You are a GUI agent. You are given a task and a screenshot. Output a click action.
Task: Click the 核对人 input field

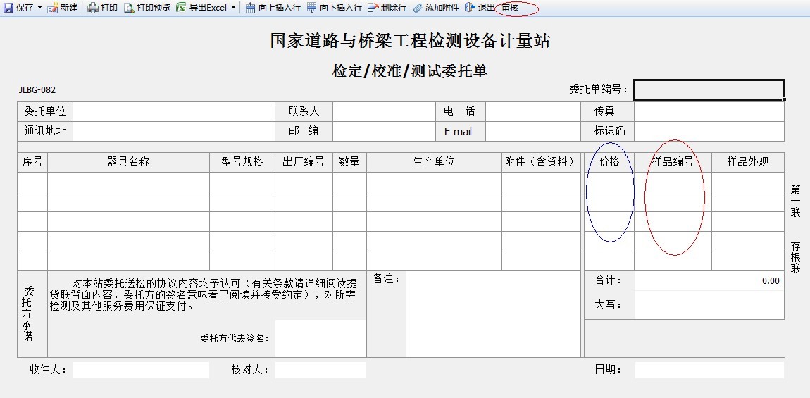tap(320, 370)
